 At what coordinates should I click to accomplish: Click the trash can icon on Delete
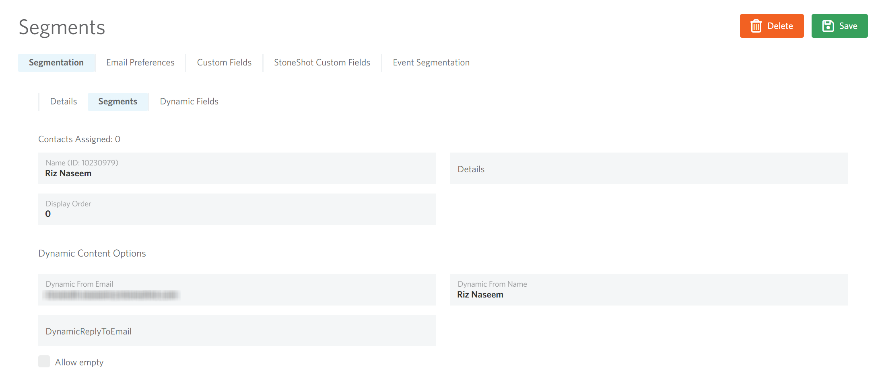coord(756,26)
